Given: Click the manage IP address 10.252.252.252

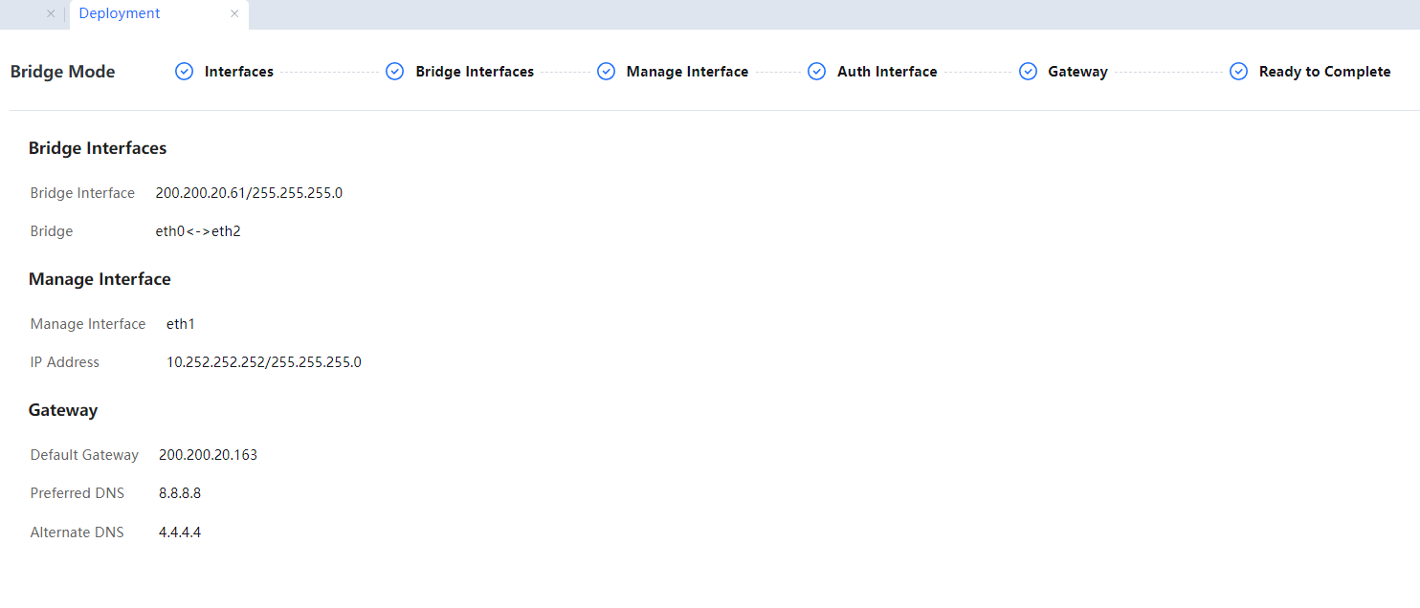Looking at the screenshot, I should pos(264,362).
